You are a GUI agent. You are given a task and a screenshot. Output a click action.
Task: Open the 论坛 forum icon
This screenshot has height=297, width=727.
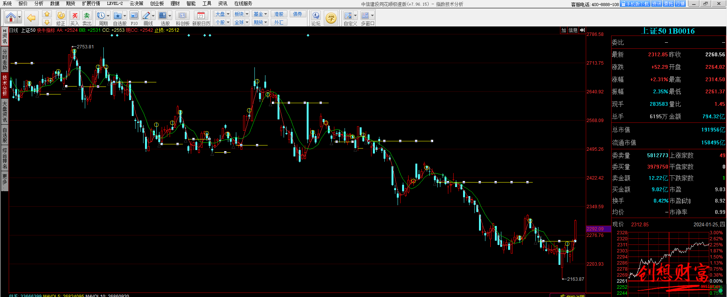316,16
